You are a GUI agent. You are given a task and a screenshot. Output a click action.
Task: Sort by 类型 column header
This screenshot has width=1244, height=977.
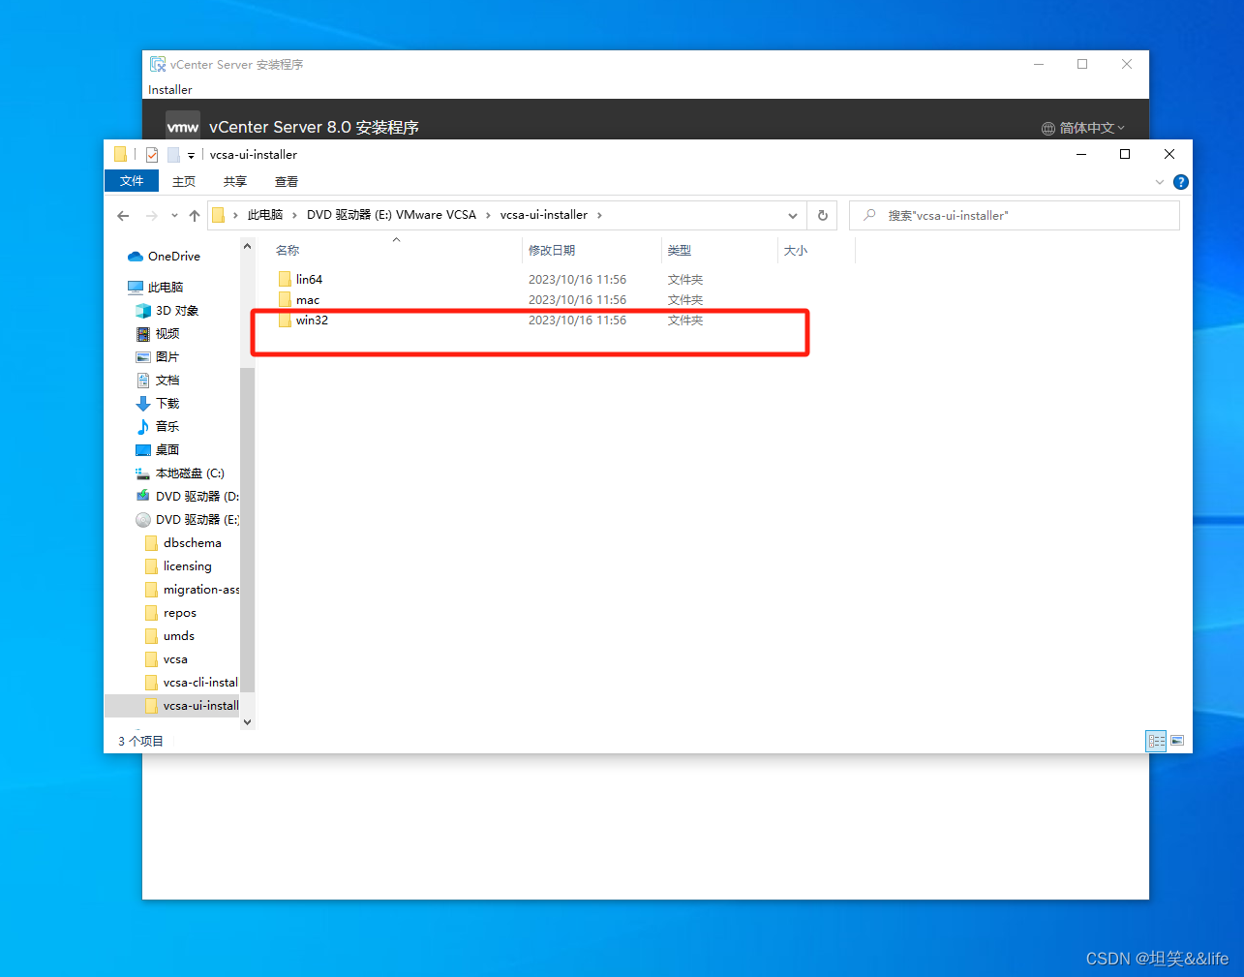tap(680, 251)
